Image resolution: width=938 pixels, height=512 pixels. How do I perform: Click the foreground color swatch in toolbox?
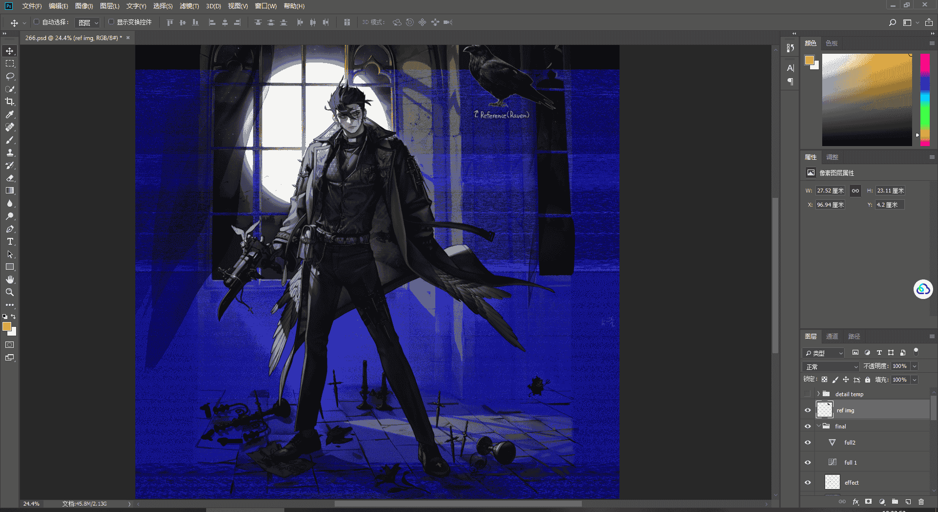coord(7,326)
